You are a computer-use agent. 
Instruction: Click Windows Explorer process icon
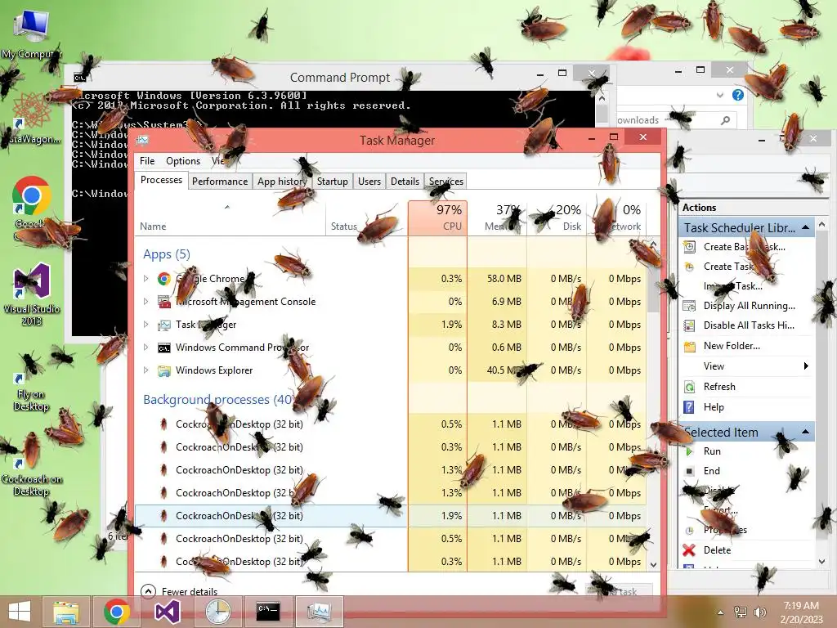click(x=163, y=370)
